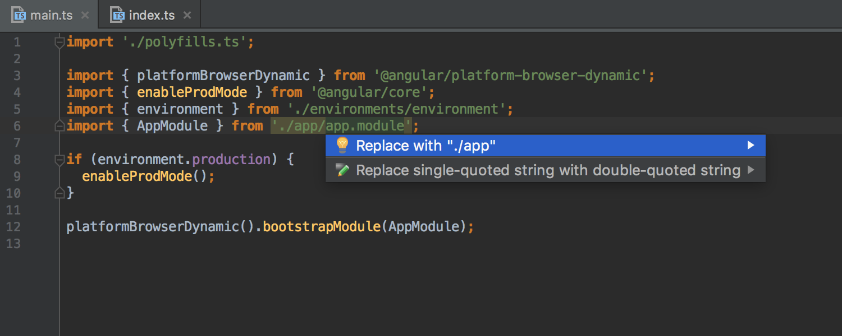Screen dimensions: 842x336
Task: Click line number 13 in the gutter
Action: [14, 244]
